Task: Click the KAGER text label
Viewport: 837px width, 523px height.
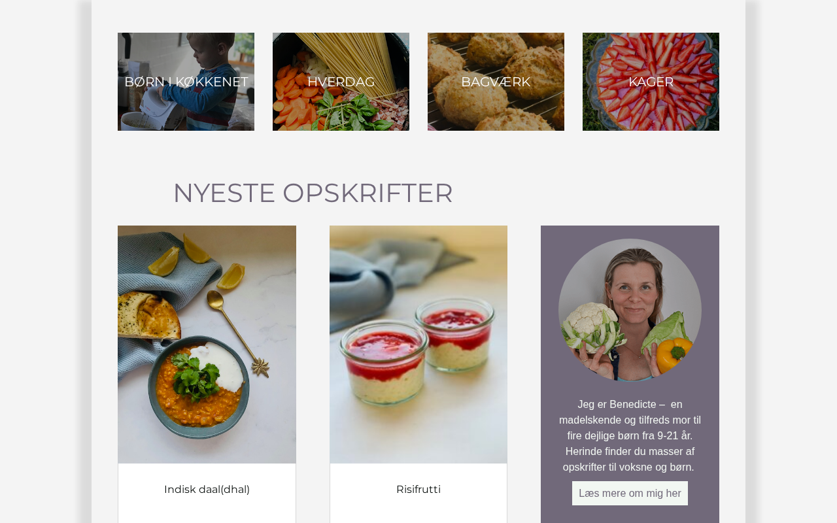Action: pos(651,82)
